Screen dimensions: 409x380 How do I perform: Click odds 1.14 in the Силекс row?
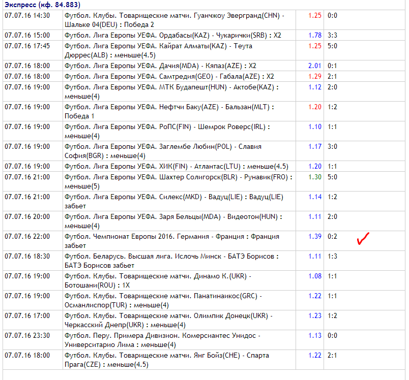click(315, 197)
